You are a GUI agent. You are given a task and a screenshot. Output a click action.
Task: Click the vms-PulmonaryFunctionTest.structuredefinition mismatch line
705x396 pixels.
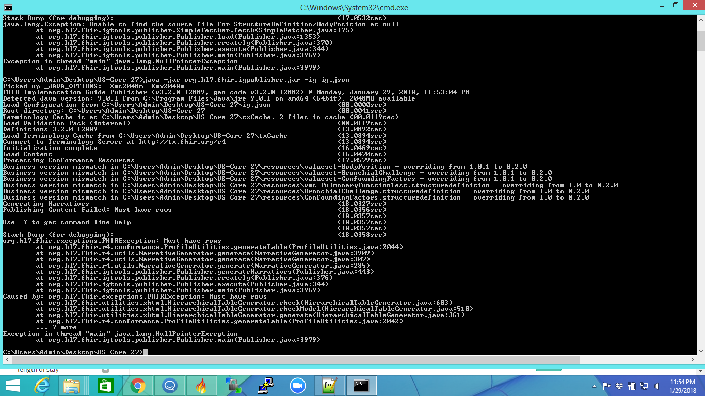click(310, 185)
